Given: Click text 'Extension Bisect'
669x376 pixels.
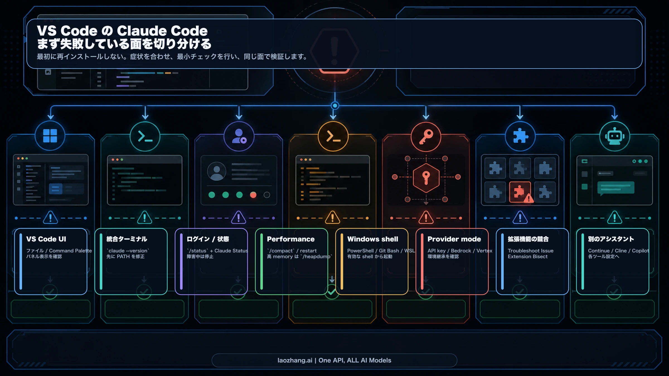Looking at the screenshot, I should [528, 257].
